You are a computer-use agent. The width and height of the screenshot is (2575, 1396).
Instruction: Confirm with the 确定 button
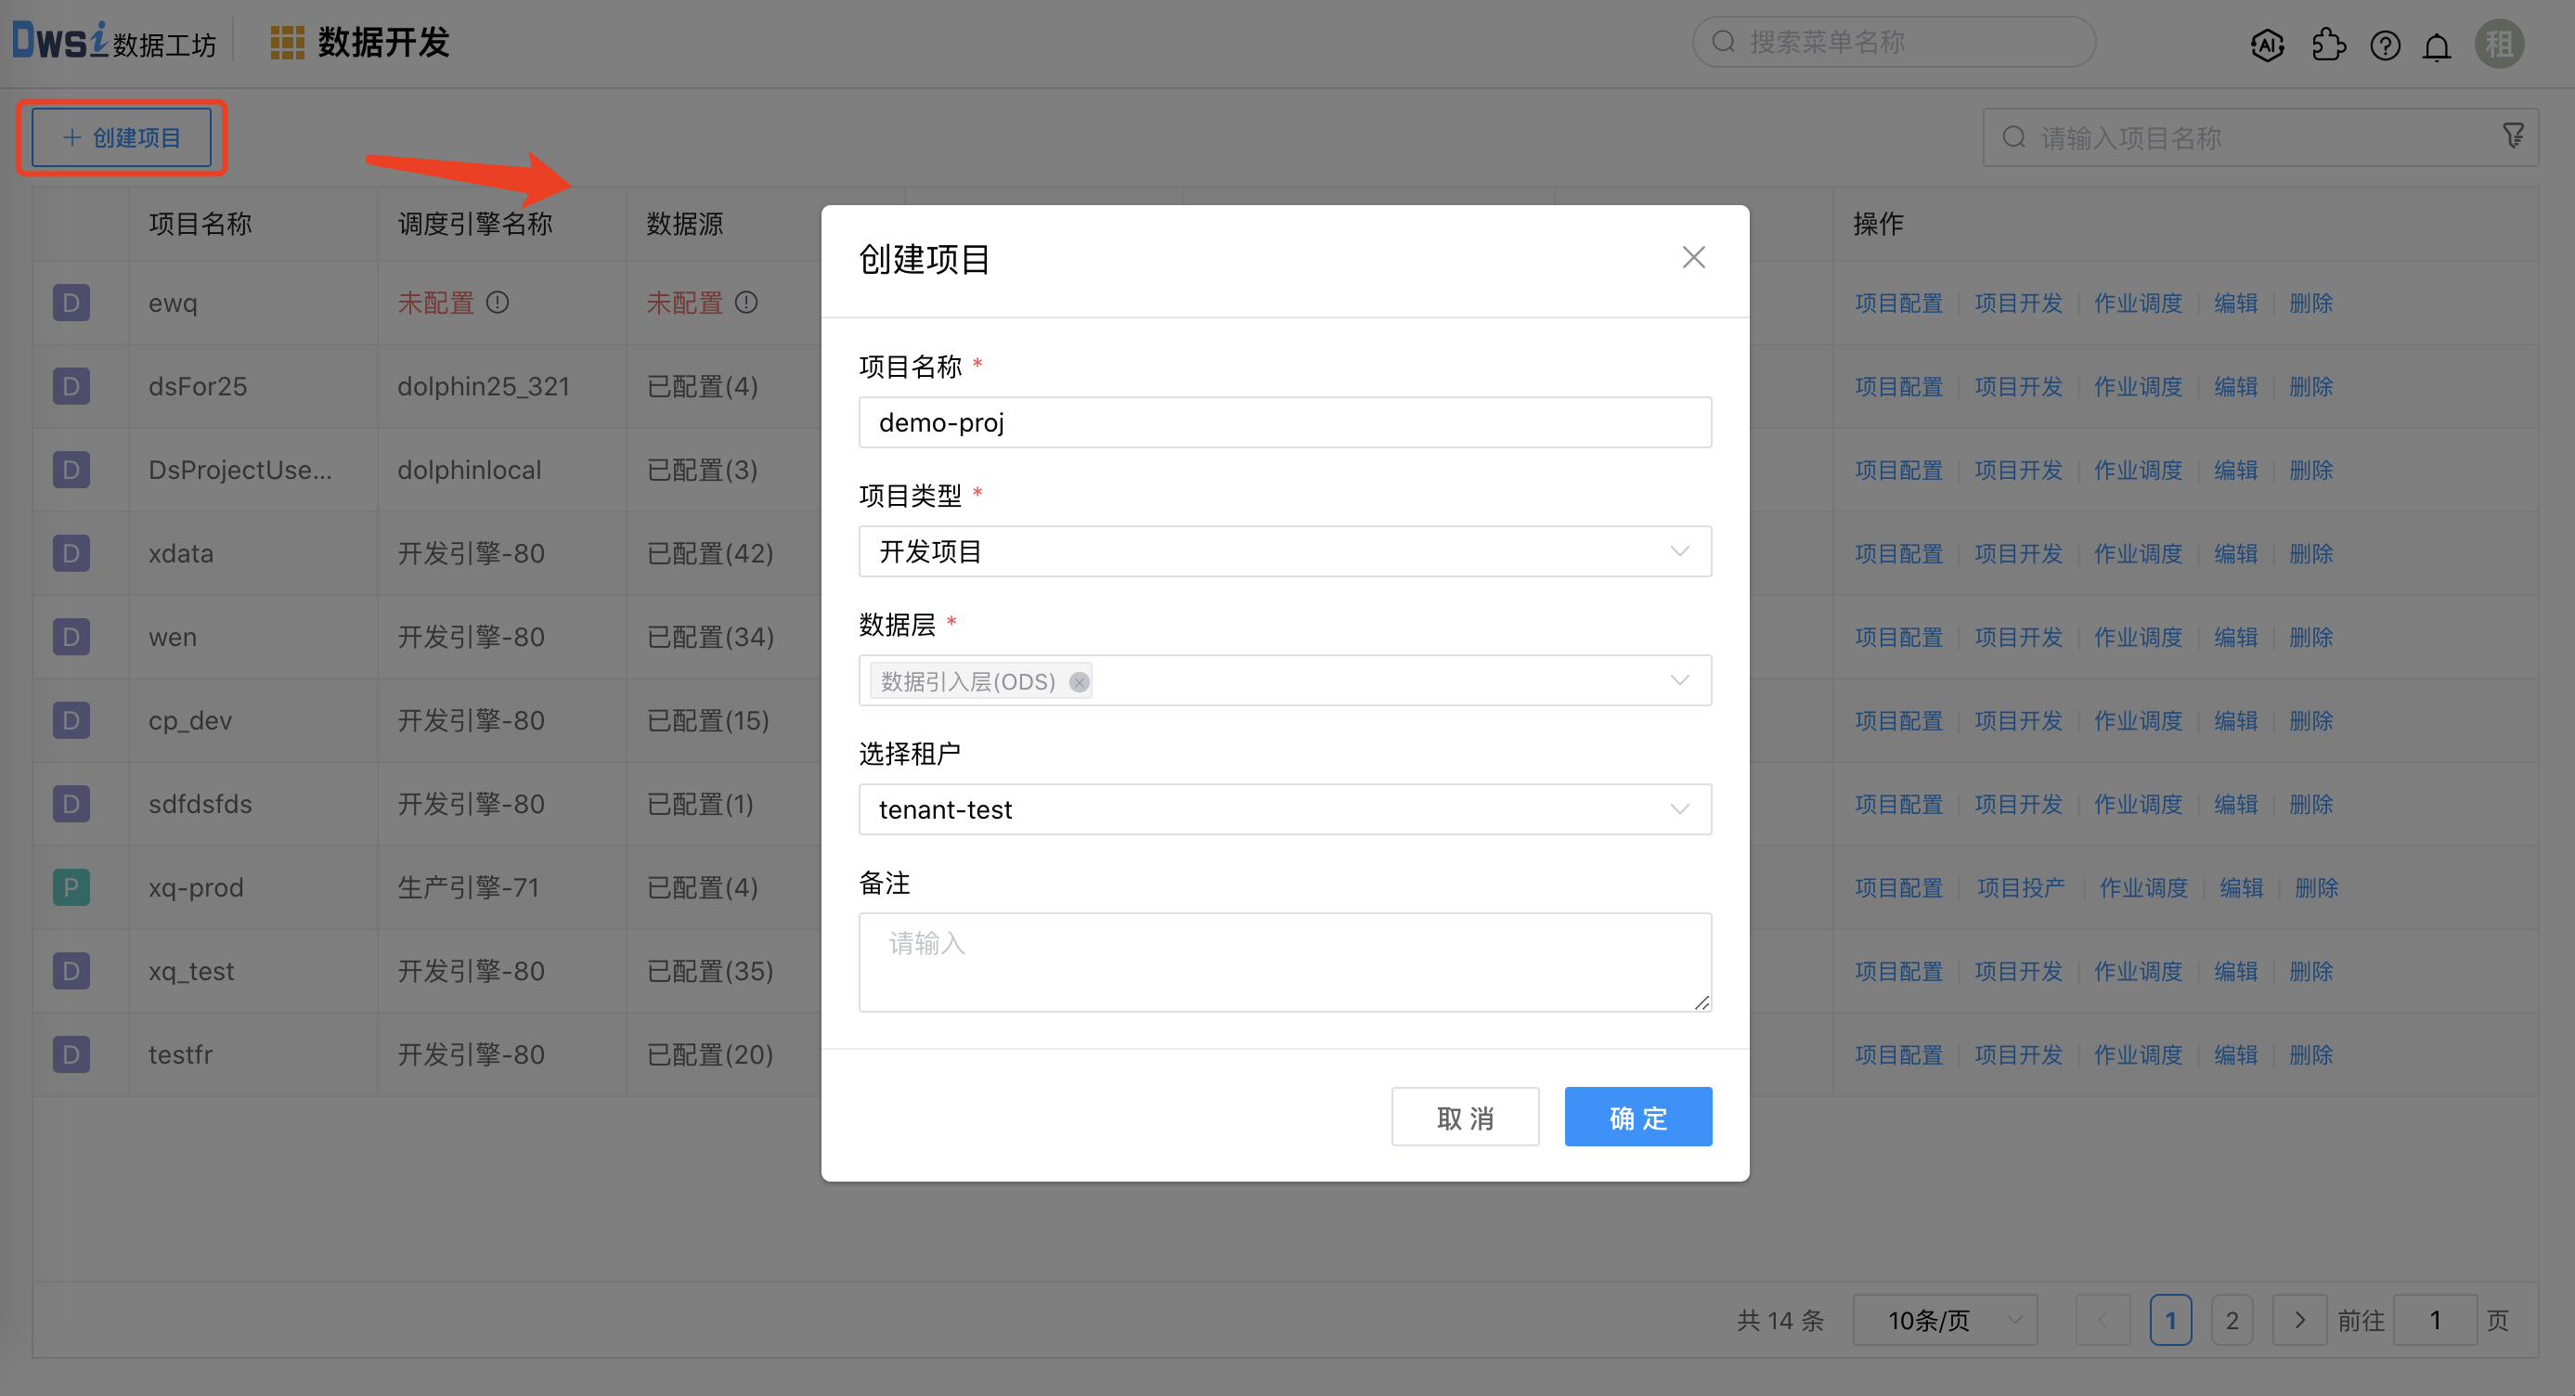tap(1637, 1118)
